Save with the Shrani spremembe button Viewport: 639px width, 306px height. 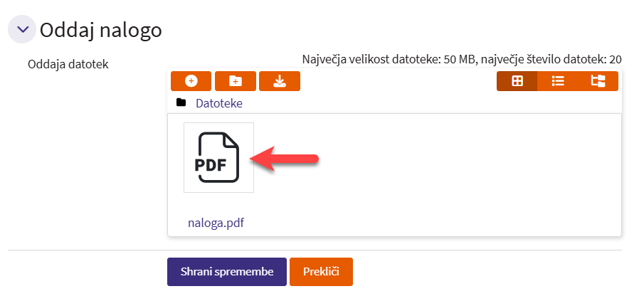pyautogui.click(x=226, y=272)
